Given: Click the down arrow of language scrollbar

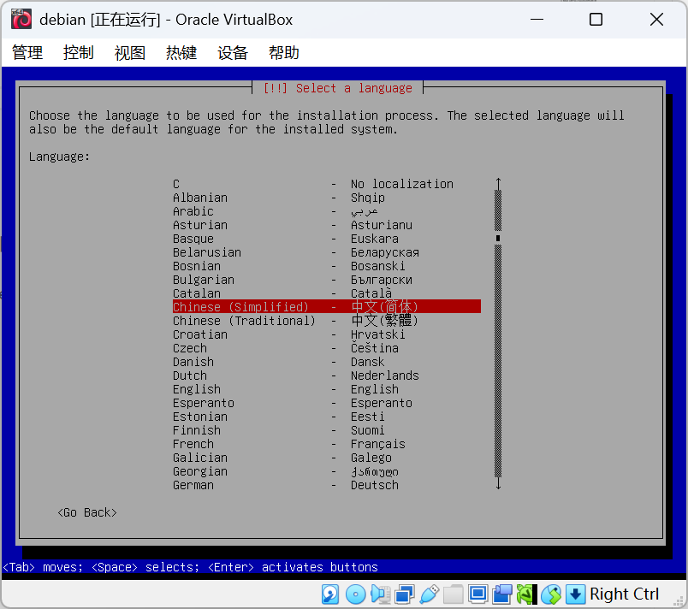Looking at the screenshot, I should coord(498,484).
